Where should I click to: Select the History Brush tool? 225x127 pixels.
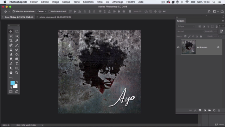[17, 50]
